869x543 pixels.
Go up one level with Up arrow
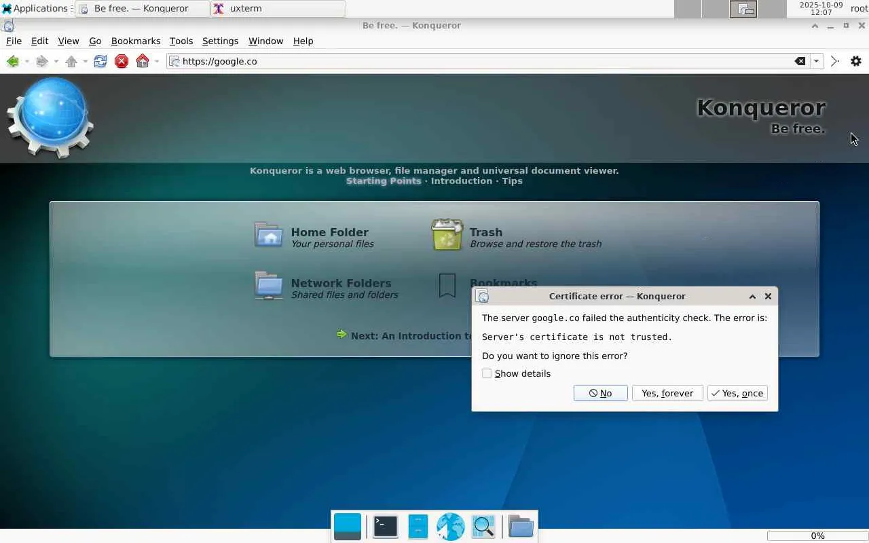71,61
